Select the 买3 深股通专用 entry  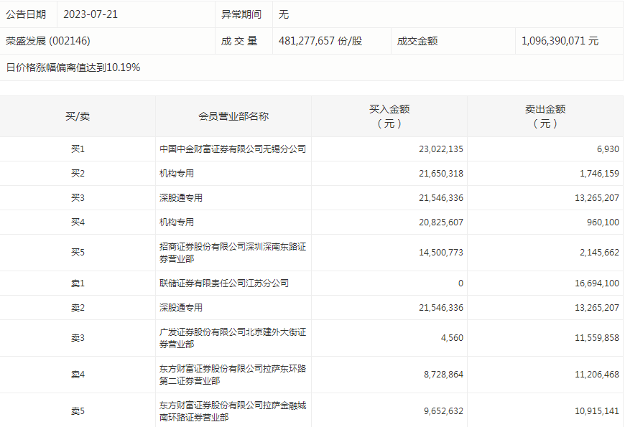tap(172, 194)
